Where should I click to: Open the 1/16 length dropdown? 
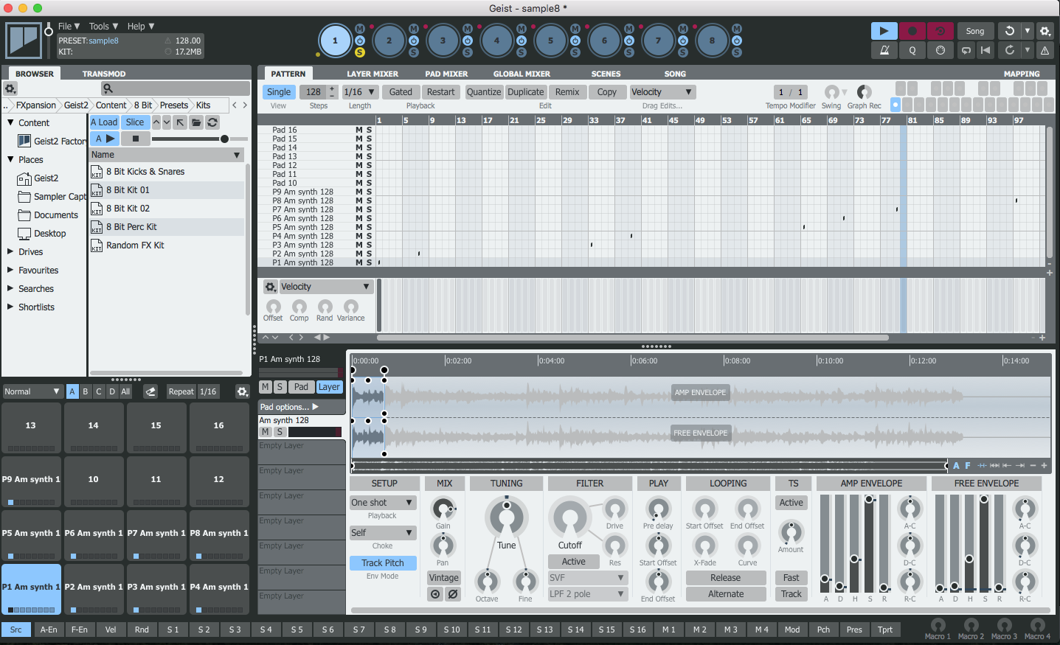(360, 92)
